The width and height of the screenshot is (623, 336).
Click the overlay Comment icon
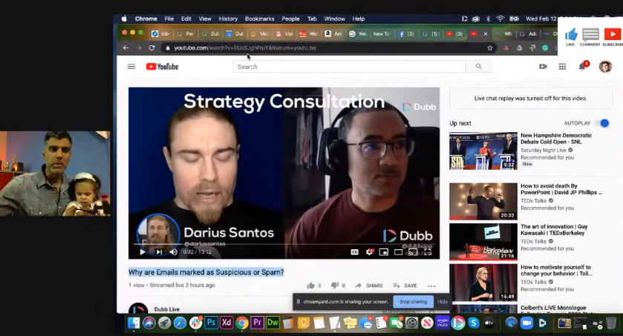[590, 35]
